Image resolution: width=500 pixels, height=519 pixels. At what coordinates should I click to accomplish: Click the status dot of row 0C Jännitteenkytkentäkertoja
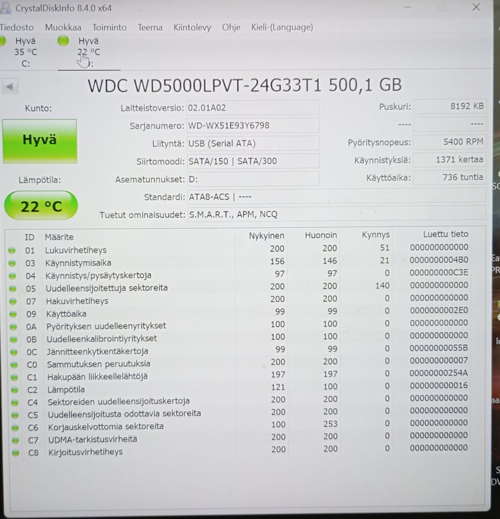[x=14, y=352]
